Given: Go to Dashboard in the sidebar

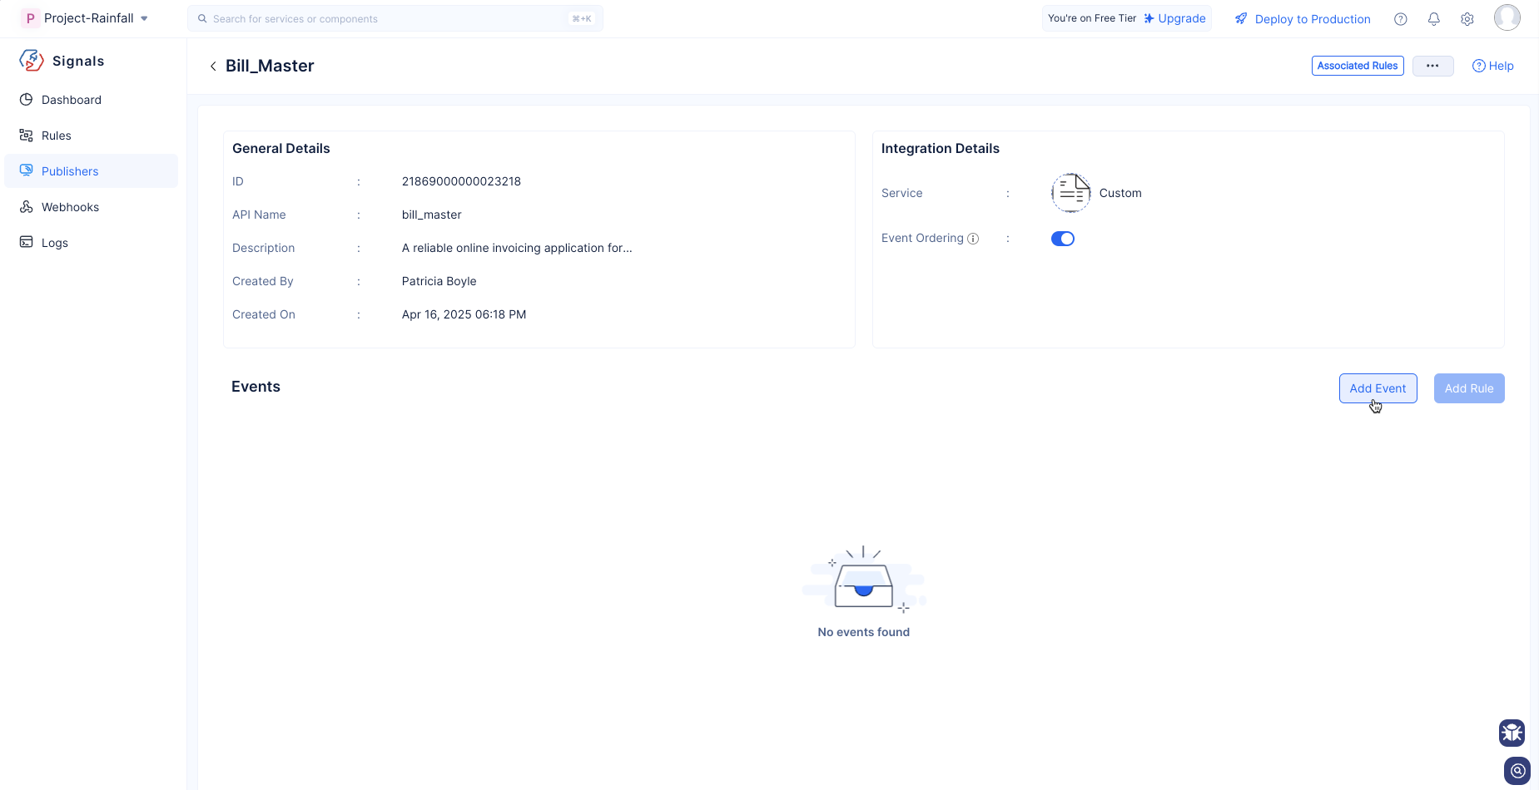Looking at the screenshot, I should click(72, 100).
